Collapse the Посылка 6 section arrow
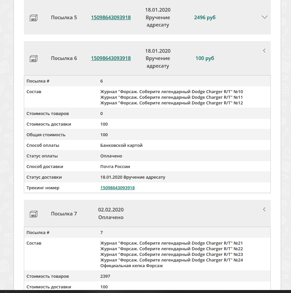The width and height of the screenshot is (291, 293). [x=264, y=51]
